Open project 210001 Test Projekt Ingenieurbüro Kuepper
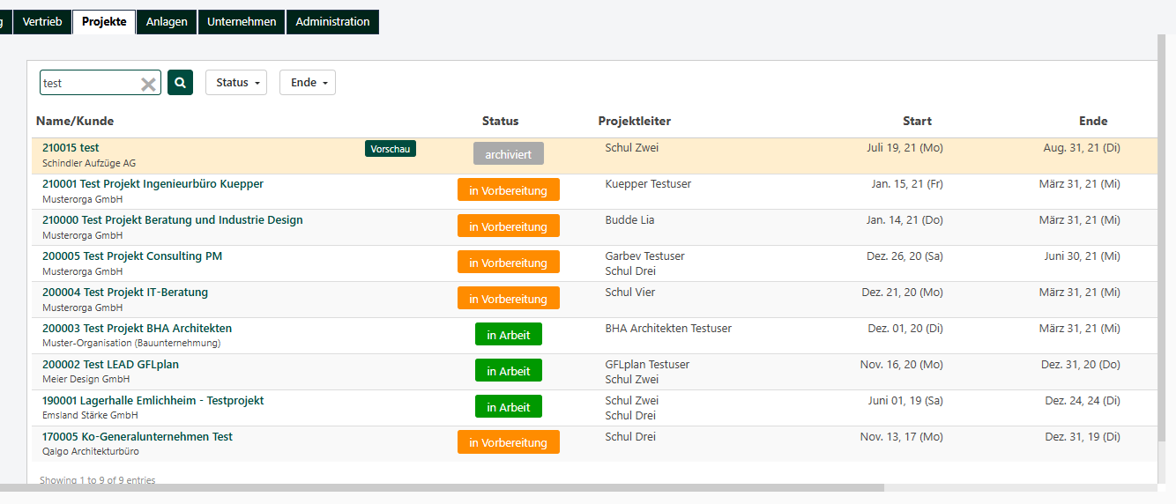Viewport: 1176px width, 504px height. [153, 184]
